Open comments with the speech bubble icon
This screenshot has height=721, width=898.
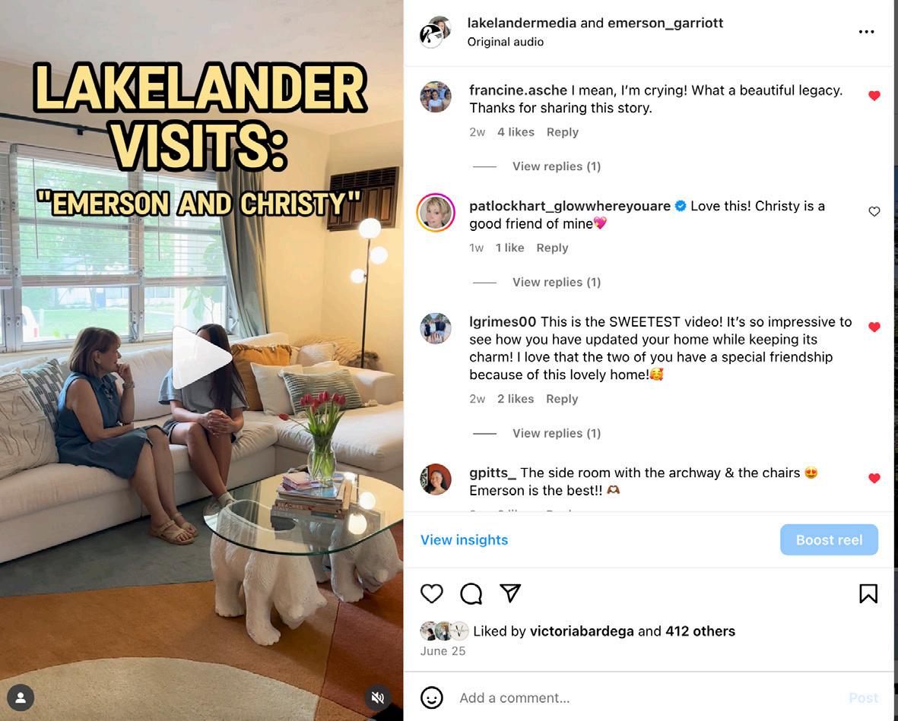click(471, 593)
